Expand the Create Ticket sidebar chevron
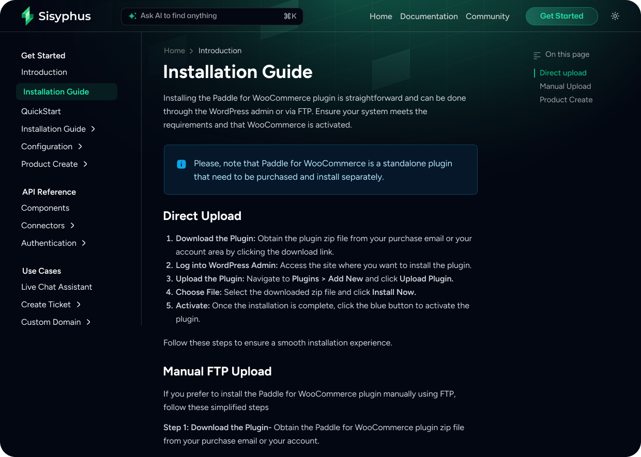The width and height of the screenshot is (641, 457). coord(79,305)
